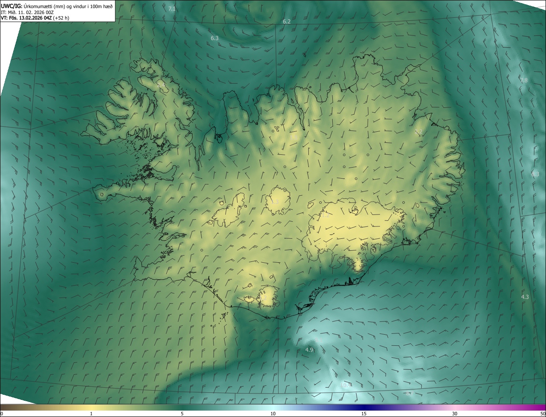The width and height of the screenshot is (546, 417).
Task: Click the pink 30 mark on colorbar
Action: click(x=455, y=414)
